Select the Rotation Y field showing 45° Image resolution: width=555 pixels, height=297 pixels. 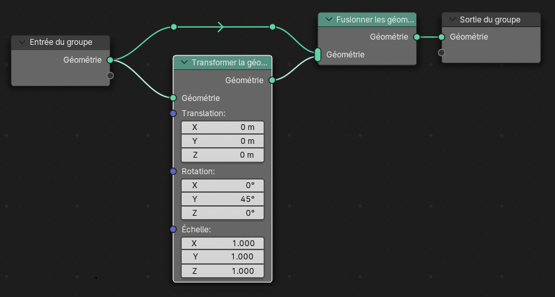222,199
